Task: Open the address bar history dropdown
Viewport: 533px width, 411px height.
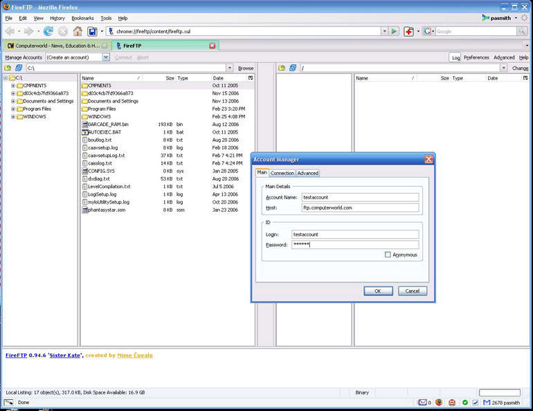Action: click(384, 31)
